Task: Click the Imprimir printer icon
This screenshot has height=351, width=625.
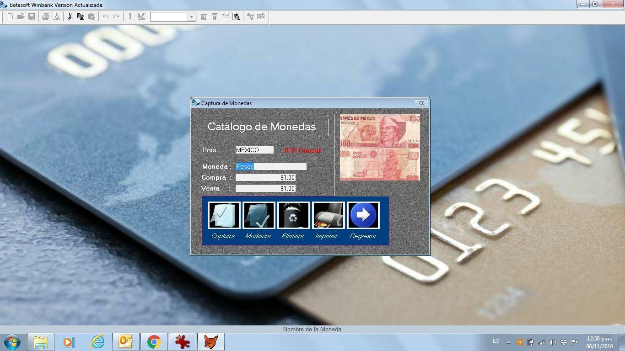Action: (x=329, y=215)
